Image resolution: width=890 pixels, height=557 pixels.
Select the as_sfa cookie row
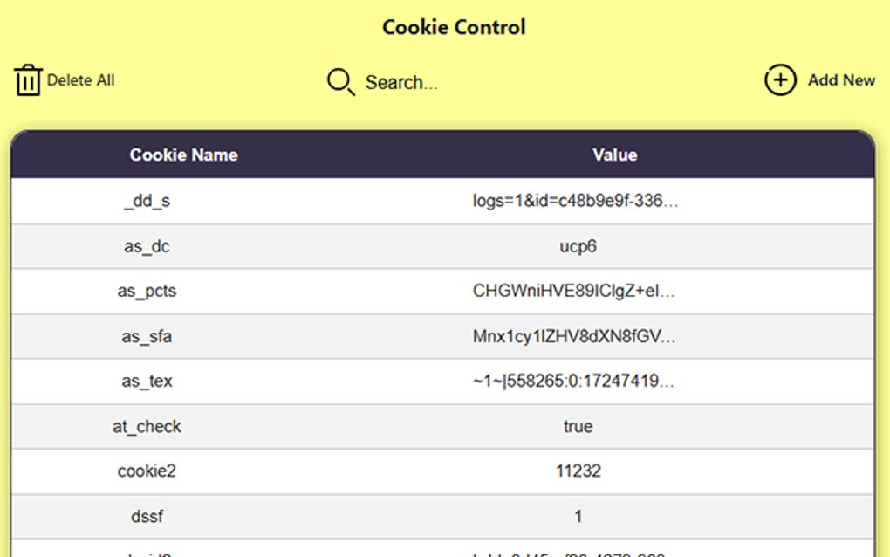point(147,337)
